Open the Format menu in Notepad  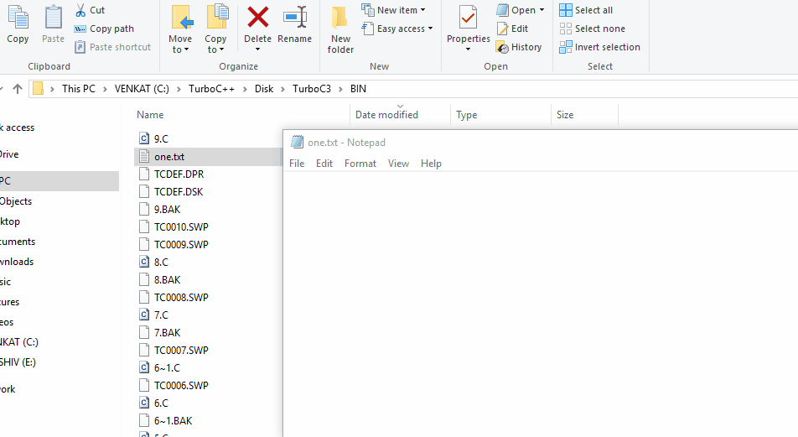tap(360, 164)
